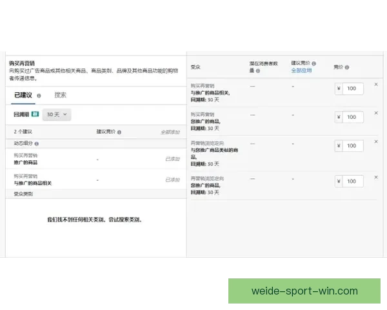
Task: Click info icon beside 动态细分 heading
Action: click(x=36, y=143)
